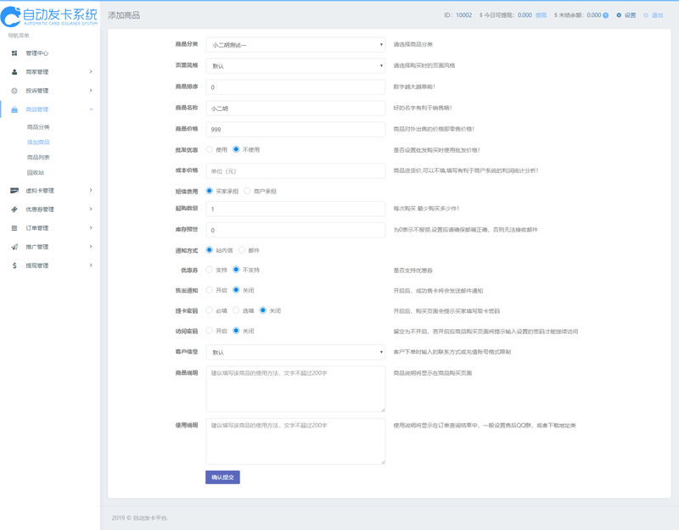Click the 虚拟卡管理 card icon
The width and height of the screenshot is (679, 530).
(14, 191)
